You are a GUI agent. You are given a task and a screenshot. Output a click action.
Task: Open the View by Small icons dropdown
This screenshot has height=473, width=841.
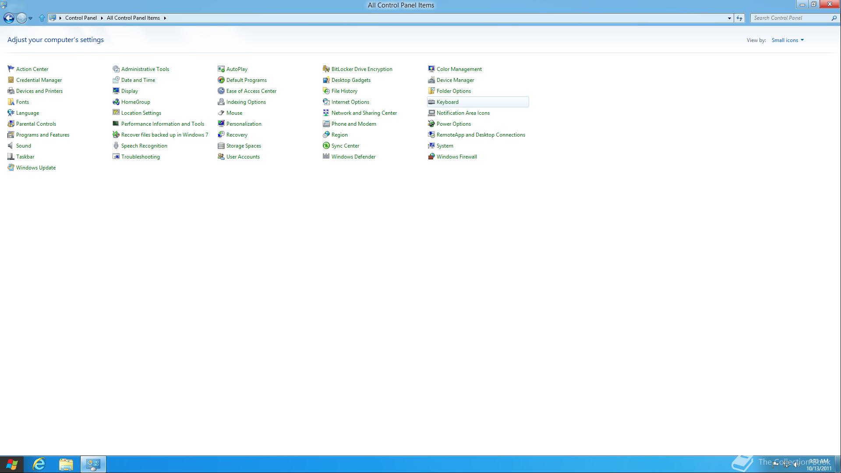(788, 40)
